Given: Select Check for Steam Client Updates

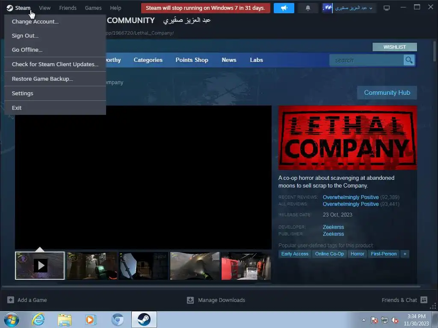Looking at the screenshot, I should 55,64.
